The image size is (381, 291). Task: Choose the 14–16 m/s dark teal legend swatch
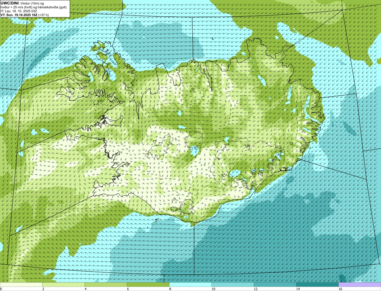click(x=317, y=285)
